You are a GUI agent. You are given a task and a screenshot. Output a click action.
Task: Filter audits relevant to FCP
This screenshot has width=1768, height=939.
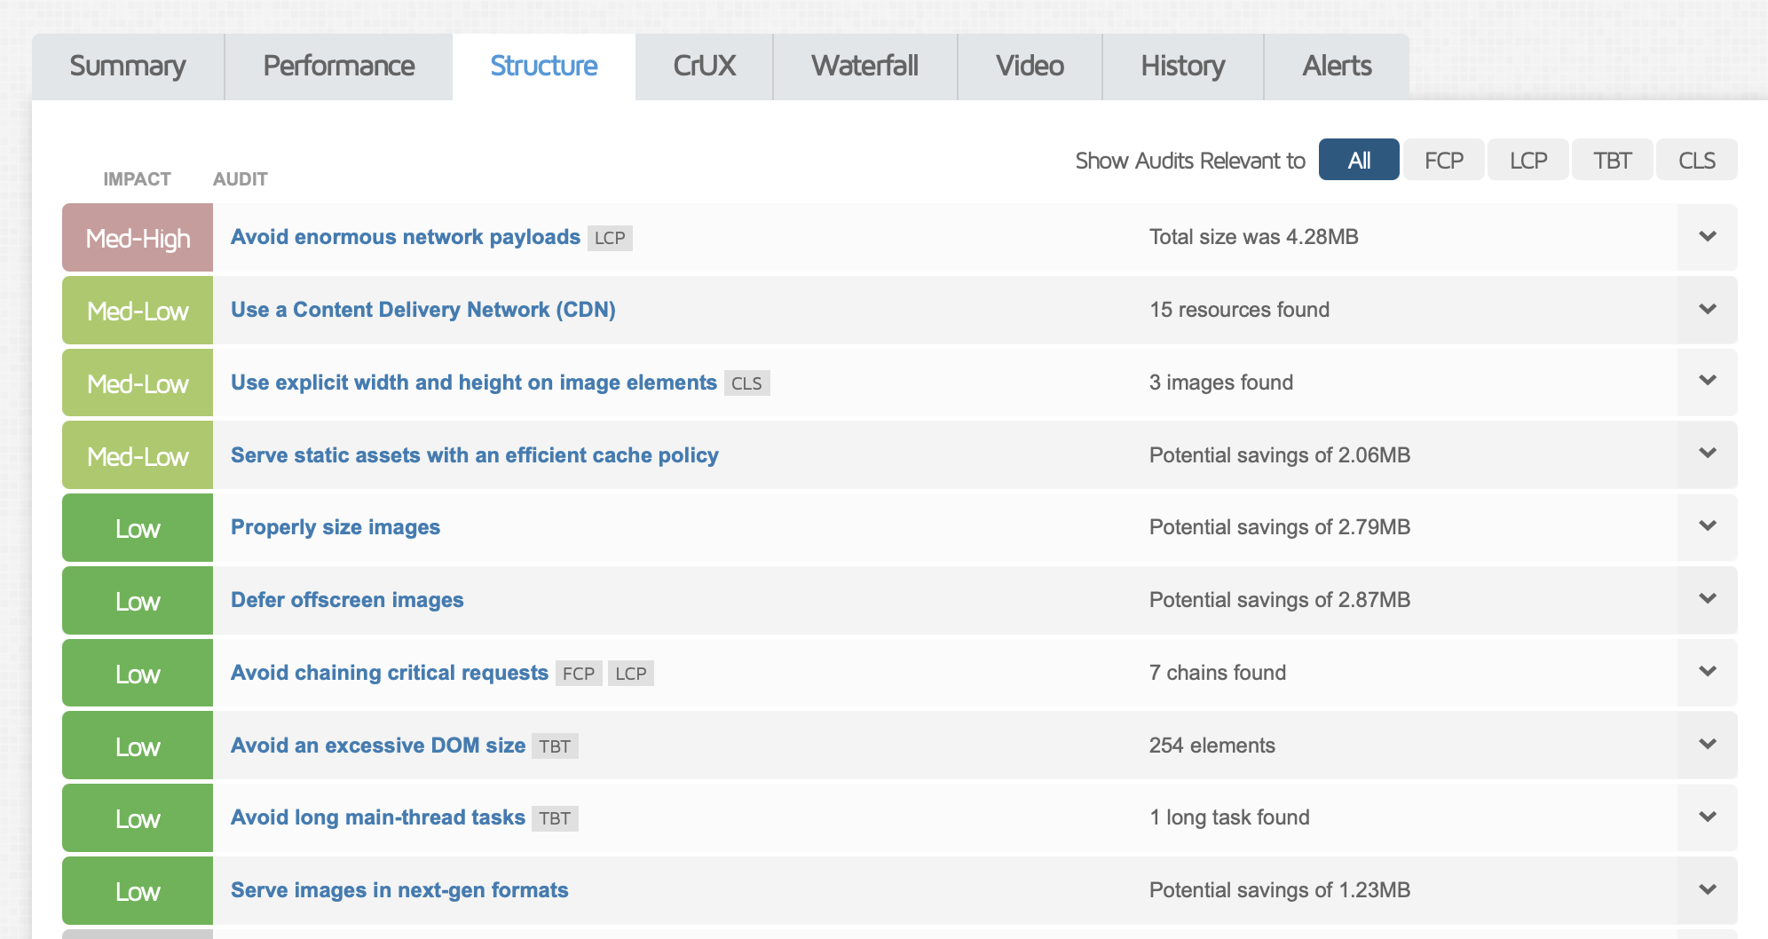(1444, 160)
